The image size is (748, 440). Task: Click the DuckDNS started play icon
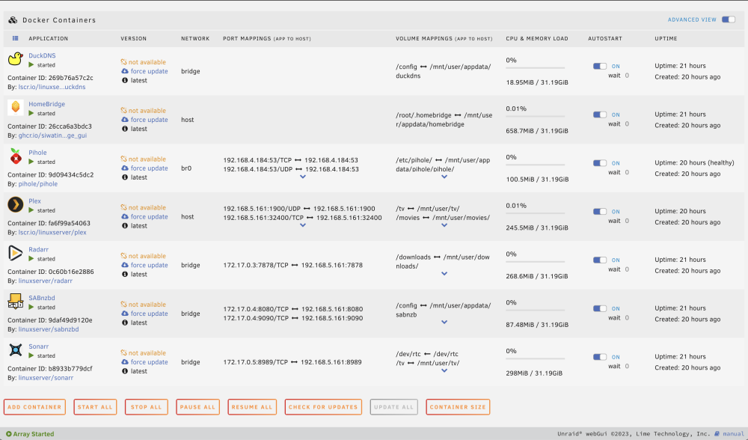click(x=31, y=65)
